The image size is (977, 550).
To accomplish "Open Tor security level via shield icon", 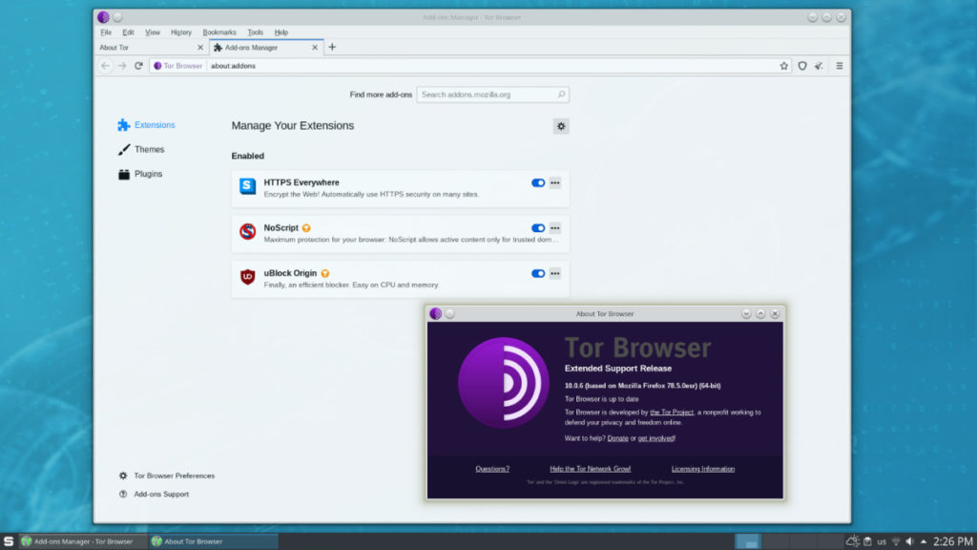I will (802, 65).
